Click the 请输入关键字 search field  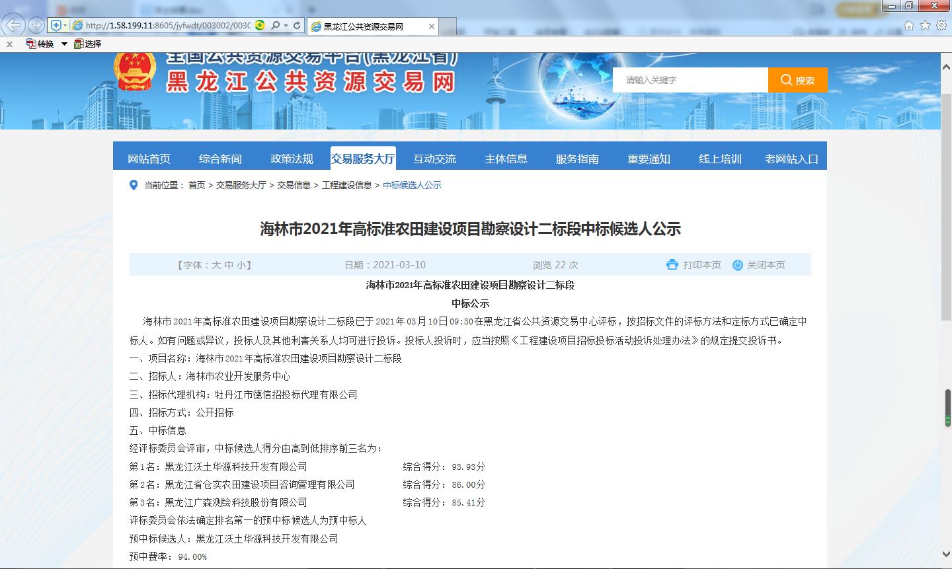690,80
